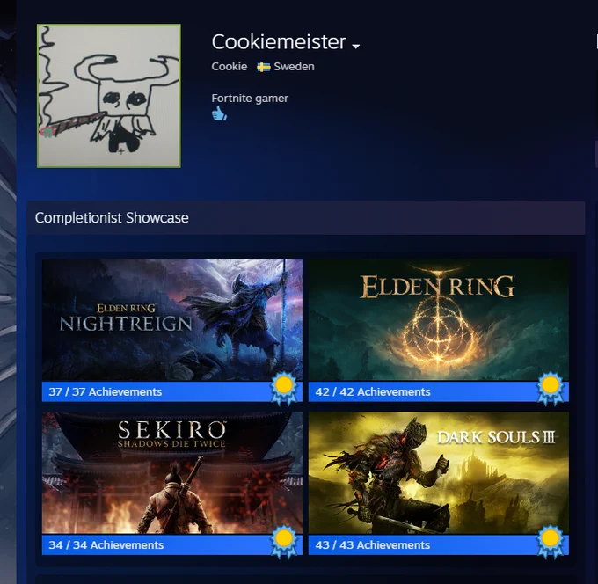The width and height of the screenshot is (598, 584).
Task: Open the Sekiro Shadows Die Twice banner
Action: point(172,472)
